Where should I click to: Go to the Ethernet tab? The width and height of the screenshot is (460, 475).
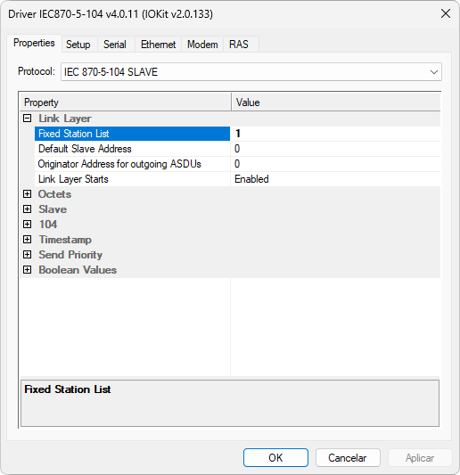click(158, 45)
